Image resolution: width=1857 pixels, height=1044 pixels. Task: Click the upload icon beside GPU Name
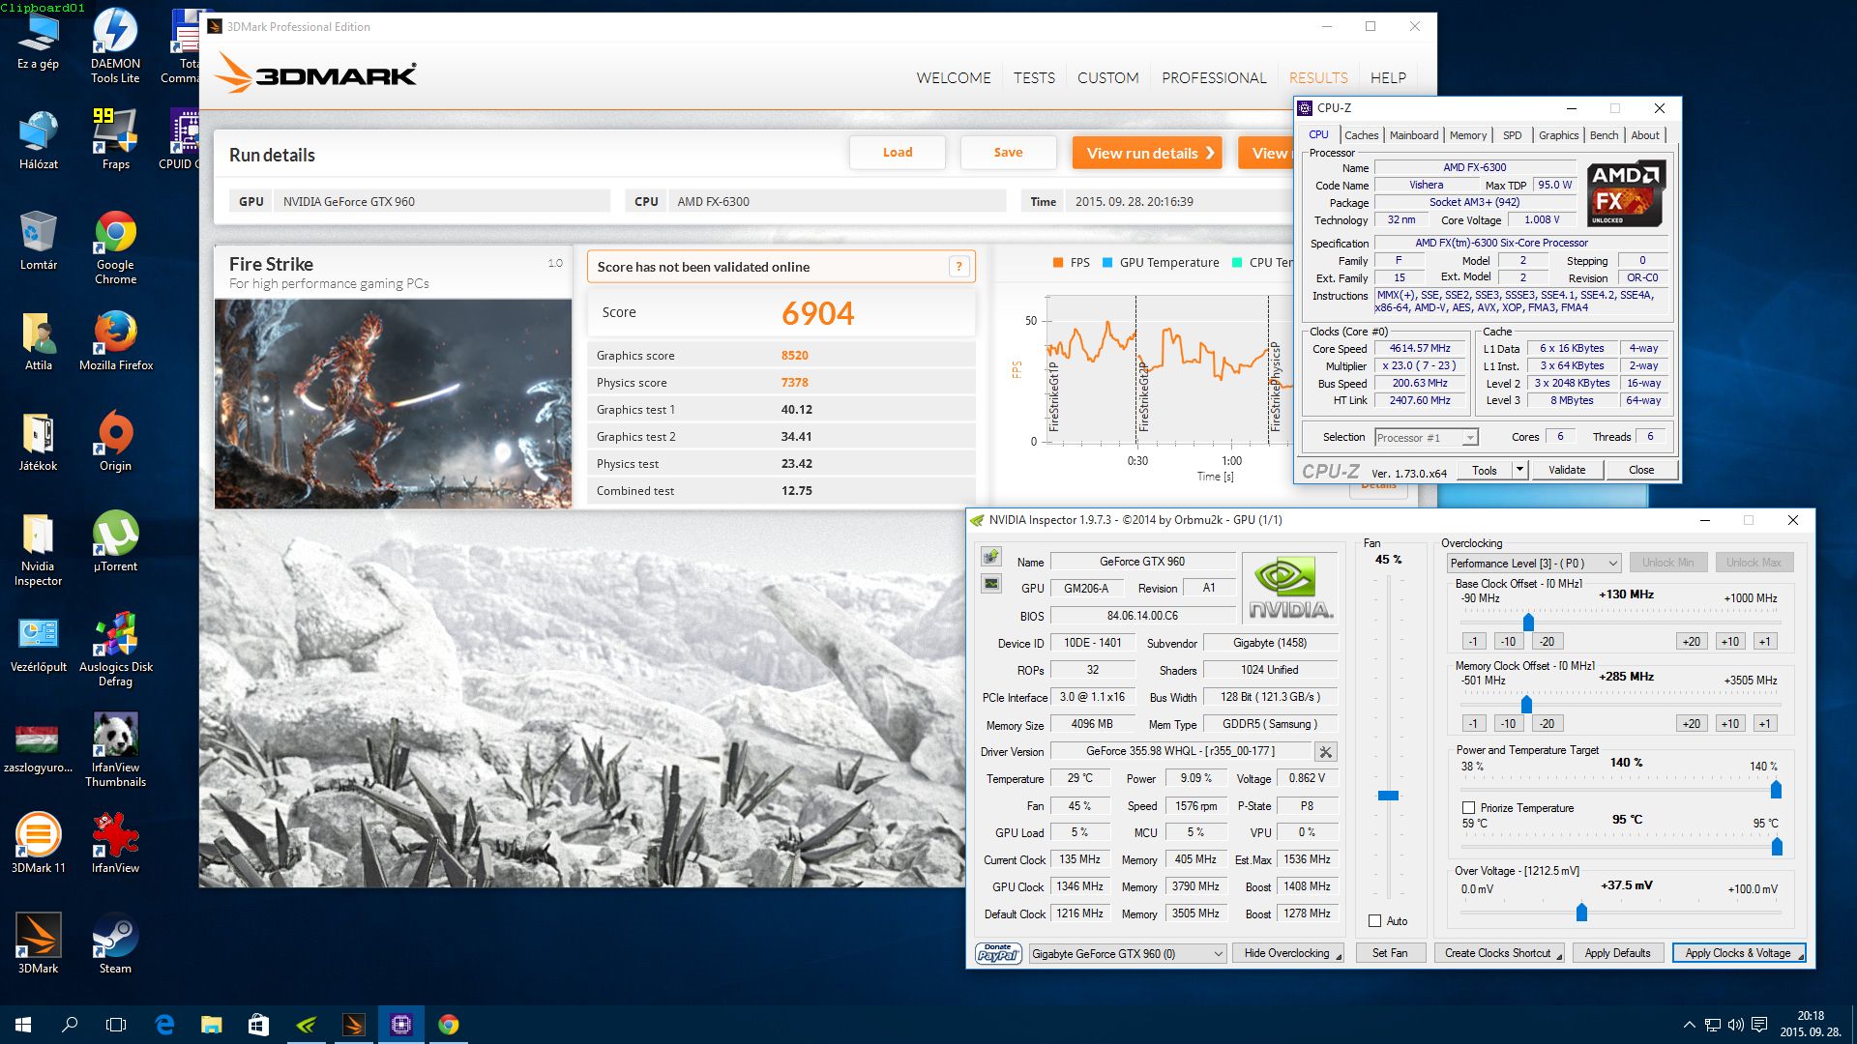[x=991, y=557]
